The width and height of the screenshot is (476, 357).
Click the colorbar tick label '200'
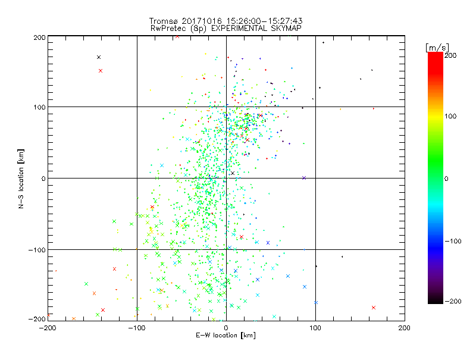[450, 55]
